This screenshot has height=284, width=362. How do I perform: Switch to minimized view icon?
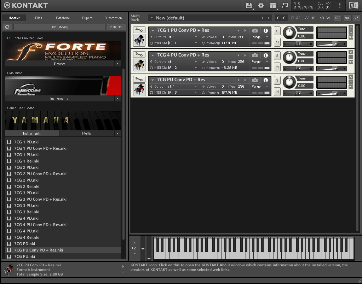click(285, 6)
